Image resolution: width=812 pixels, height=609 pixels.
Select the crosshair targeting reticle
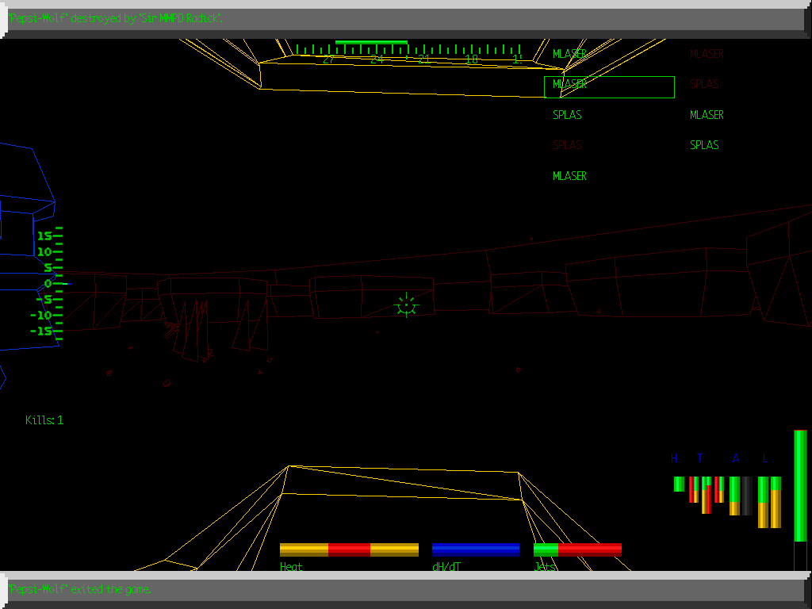[404, 304]
